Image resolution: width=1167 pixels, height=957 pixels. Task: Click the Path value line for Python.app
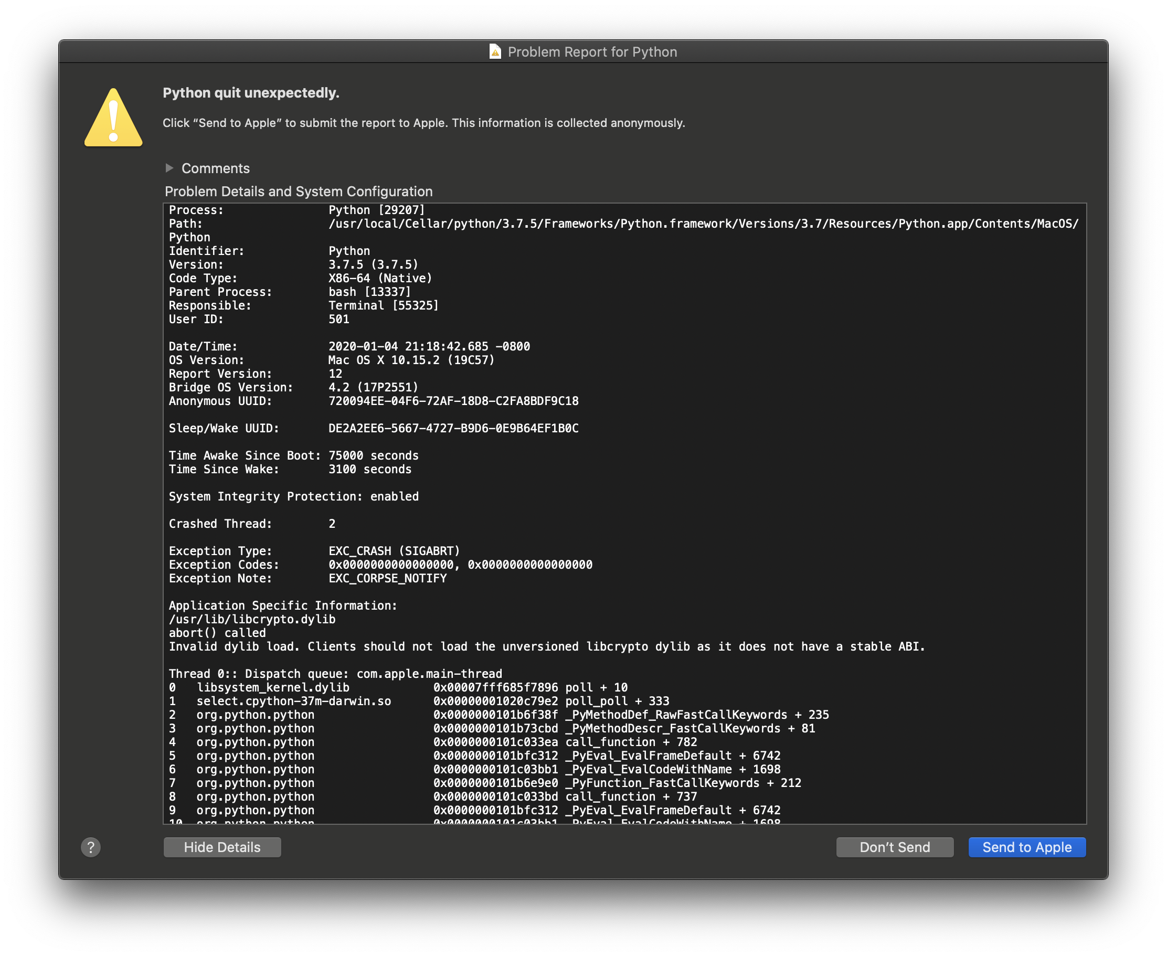(x=703, y=224)
